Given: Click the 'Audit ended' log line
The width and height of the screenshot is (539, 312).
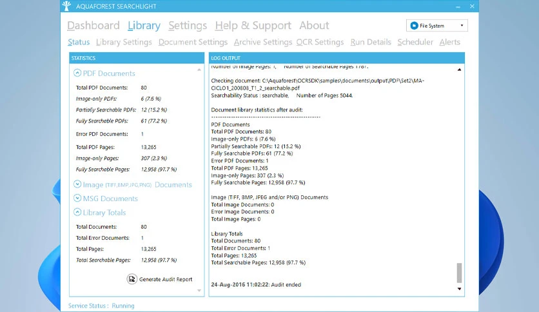Looking at the screenshot, I should [256, 284].
